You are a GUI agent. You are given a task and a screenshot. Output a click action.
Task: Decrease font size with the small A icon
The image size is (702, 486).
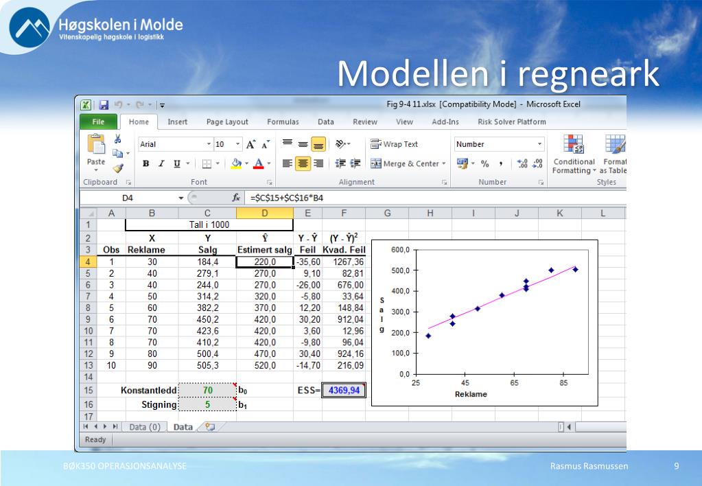pyautogui.click(x=266, y=145)
